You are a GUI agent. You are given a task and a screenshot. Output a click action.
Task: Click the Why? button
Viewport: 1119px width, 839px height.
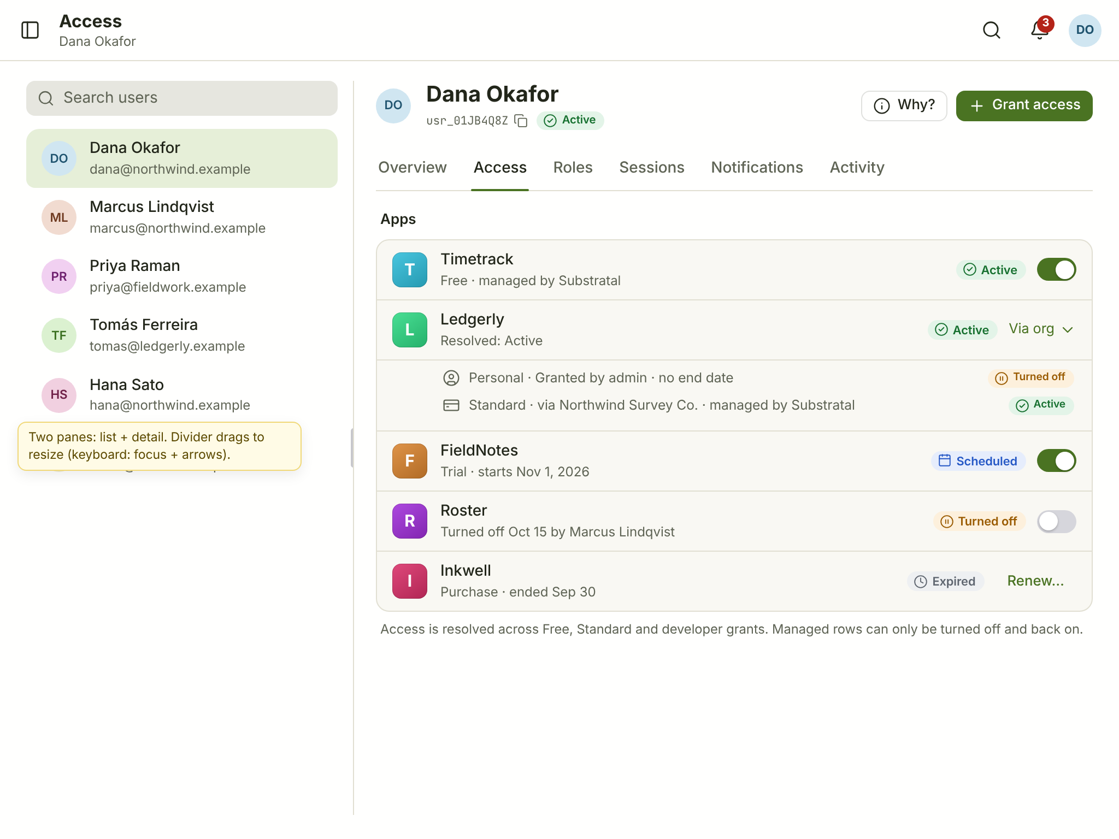point(904,105)
